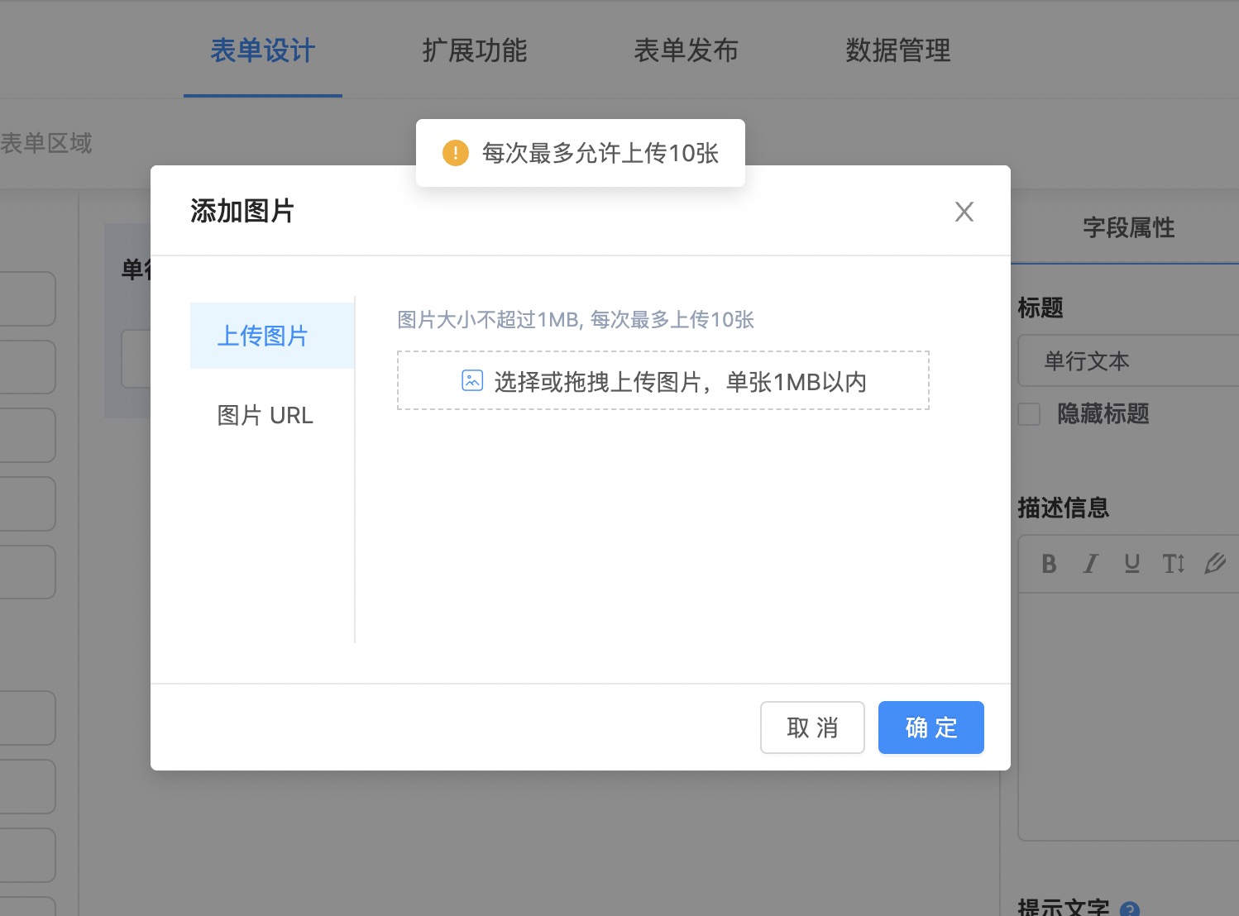The image size is (1239, 916).
Task: Open the 字段属性 panel tab
Action: (1128, 228)
